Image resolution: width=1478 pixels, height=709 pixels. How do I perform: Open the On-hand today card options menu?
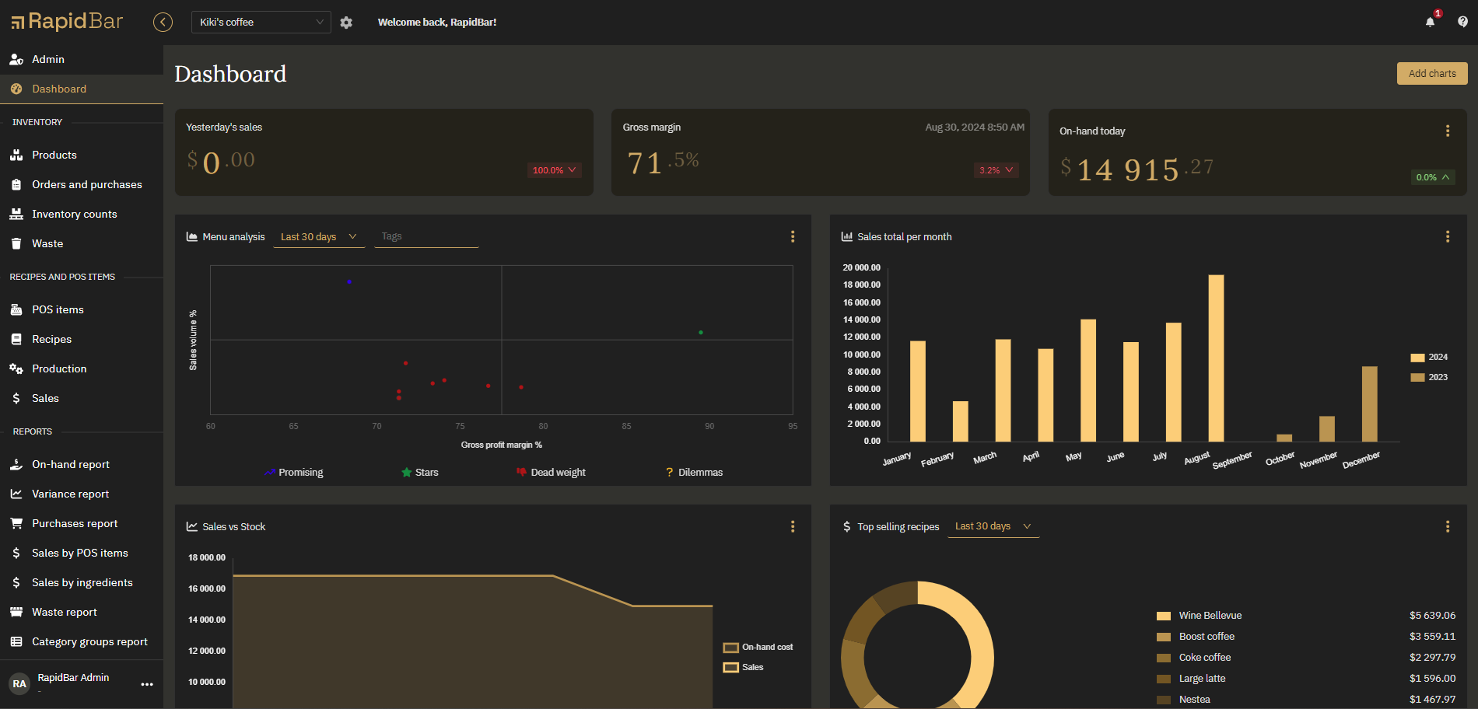1447,131
